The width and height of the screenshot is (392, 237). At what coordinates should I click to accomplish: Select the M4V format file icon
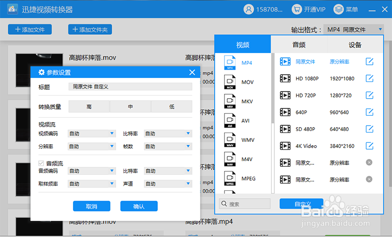click(x=230, y=159)
